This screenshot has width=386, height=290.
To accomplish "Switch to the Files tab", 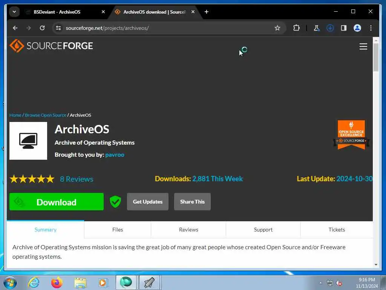I will tap(118, 230).
